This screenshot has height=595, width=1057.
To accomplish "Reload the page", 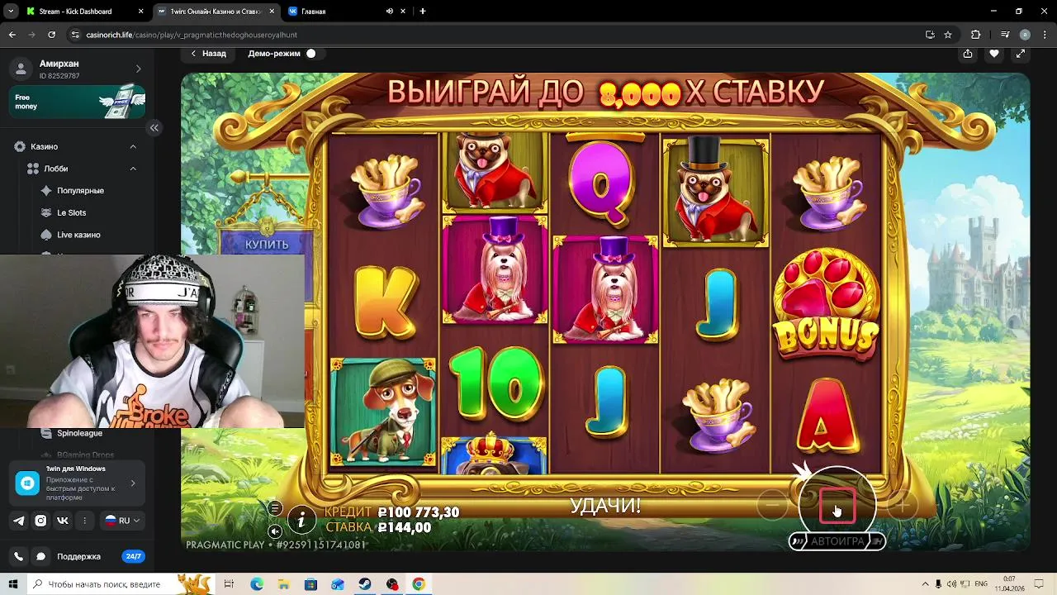I will click(x=52, y=35).
